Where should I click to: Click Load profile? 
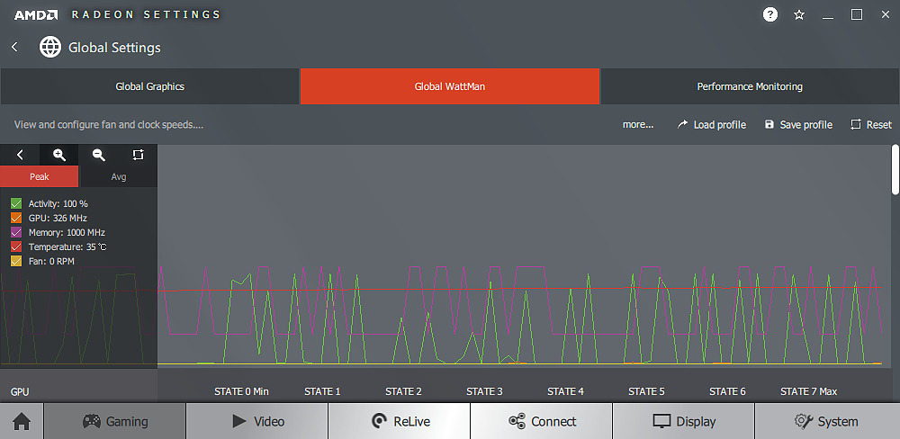712,124
